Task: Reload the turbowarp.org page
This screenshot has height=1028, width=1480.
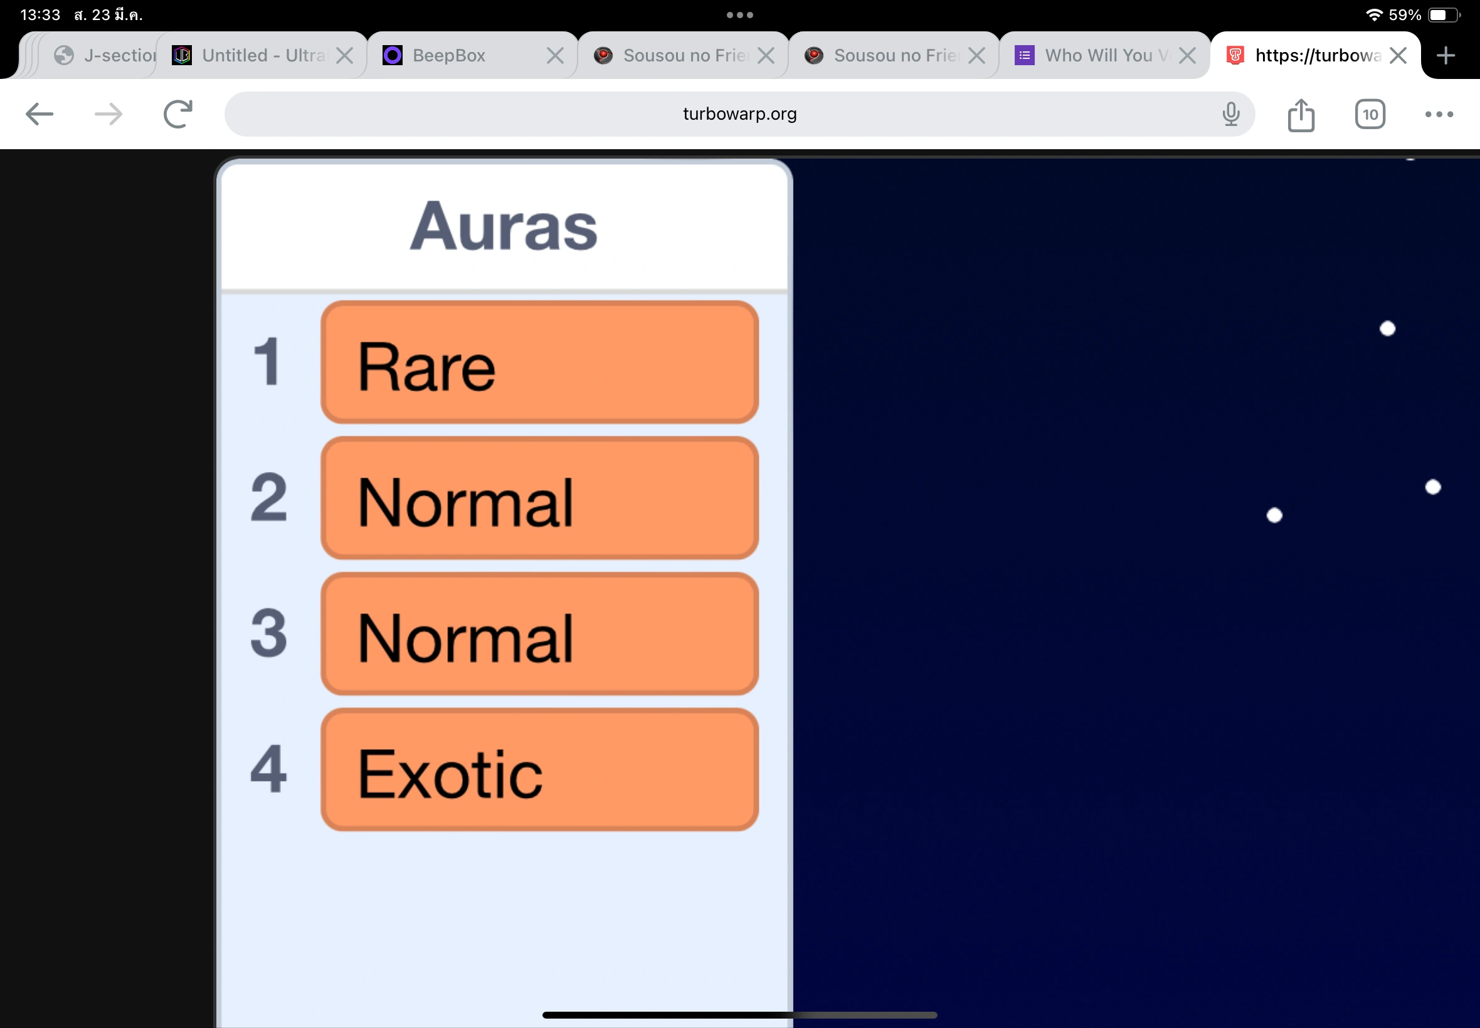Action: coord(178,115)
